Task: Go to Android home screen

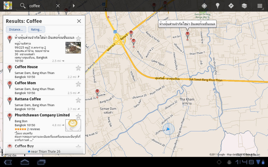Action: [x=25, y=162]
